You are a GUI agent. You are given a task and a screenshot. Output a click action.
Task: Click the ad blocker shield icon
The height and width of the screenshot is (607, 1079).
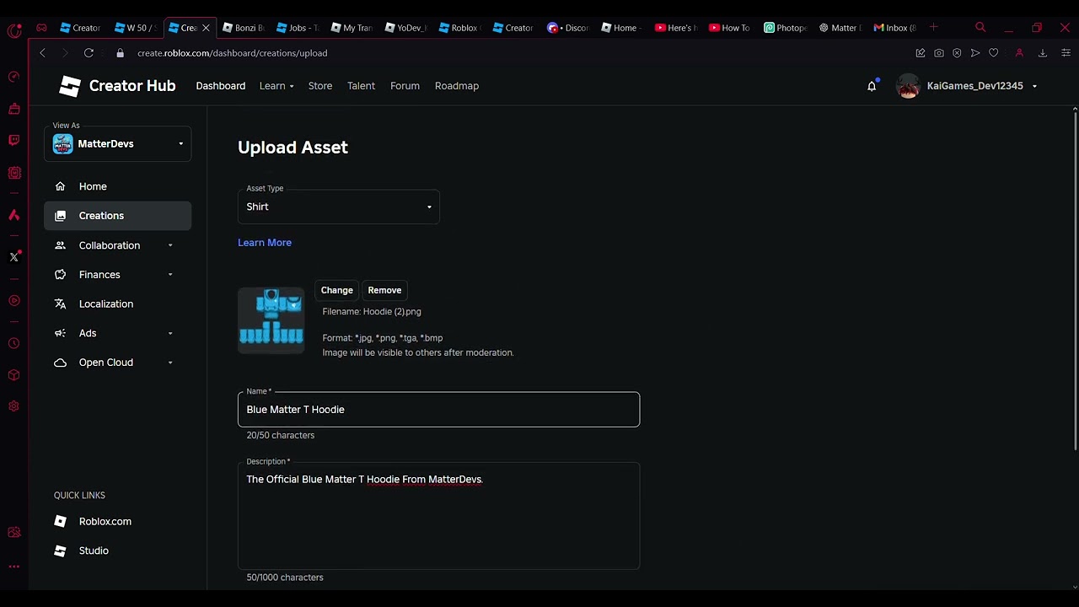click(x=957, y=53)
